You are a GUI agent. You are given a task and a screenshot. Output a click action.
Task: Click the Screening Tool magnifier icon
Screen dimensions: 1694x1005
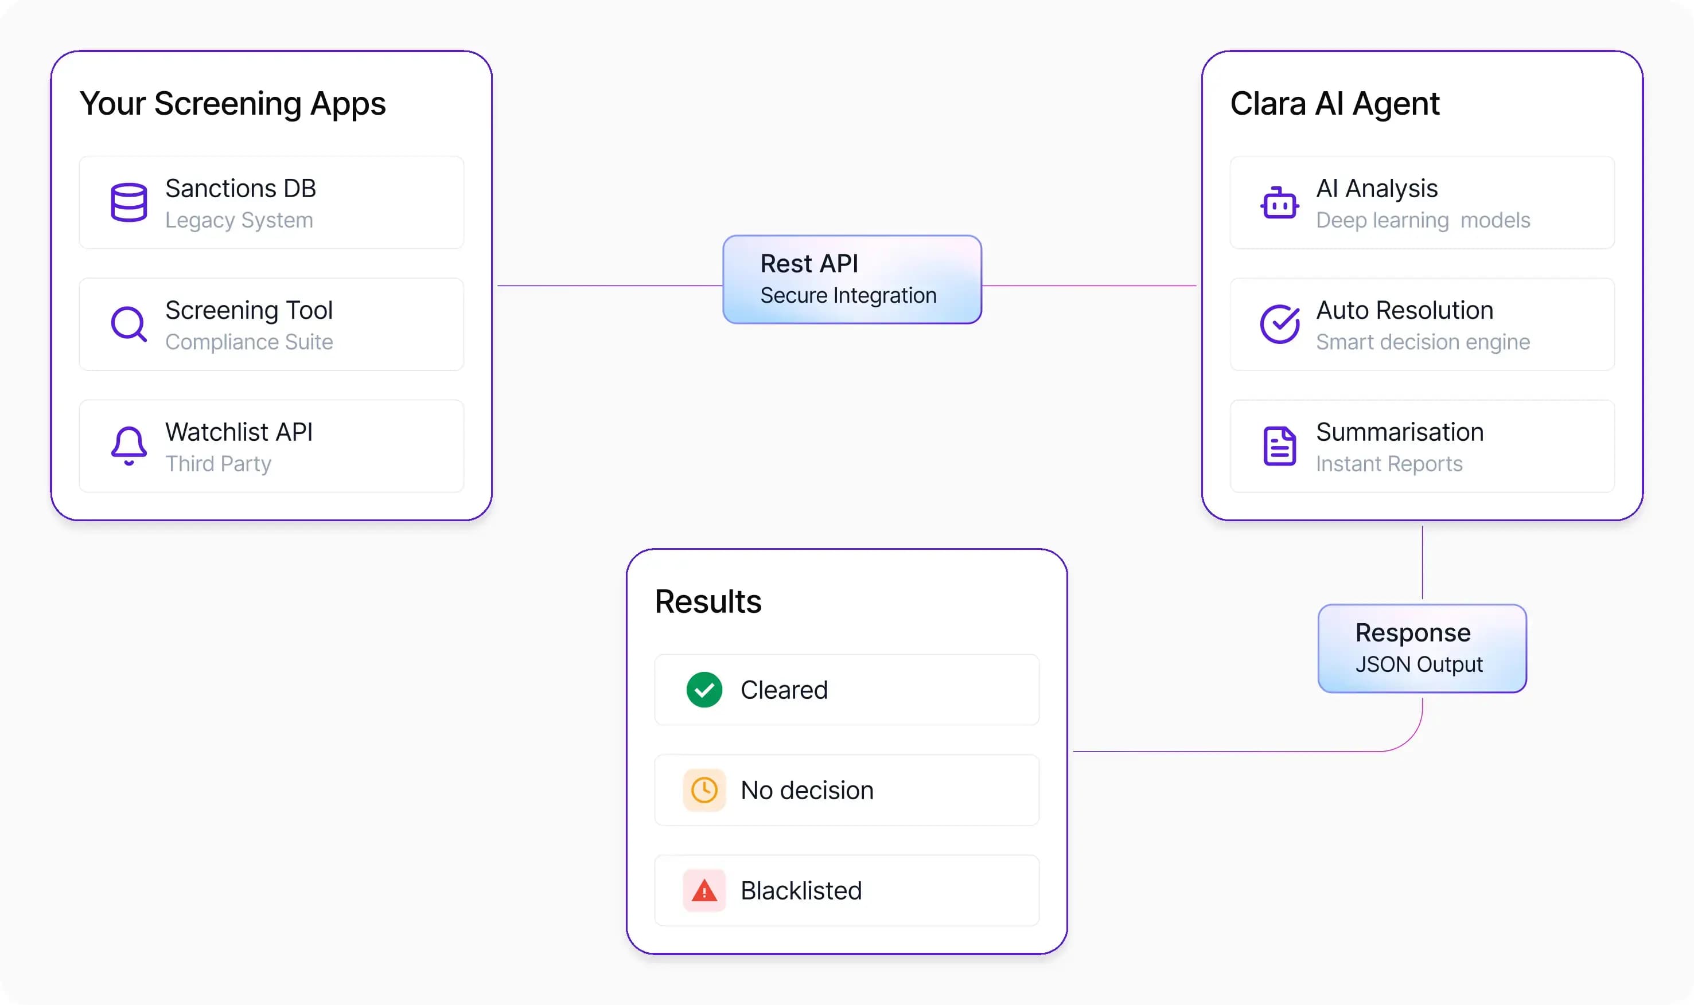click(x=128, y=324)
